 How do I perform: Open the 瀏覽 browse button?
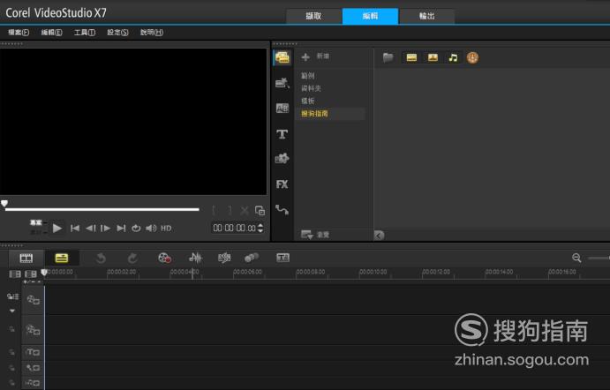pos(315,235)
